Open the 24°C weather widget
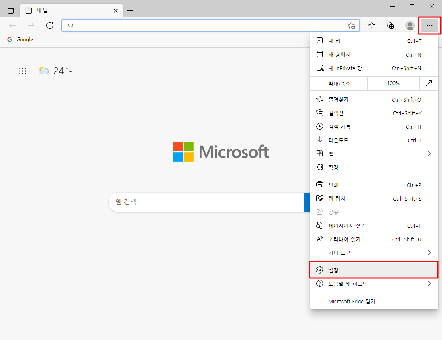This screenshot has width=442, height=340. coord(55,71)
